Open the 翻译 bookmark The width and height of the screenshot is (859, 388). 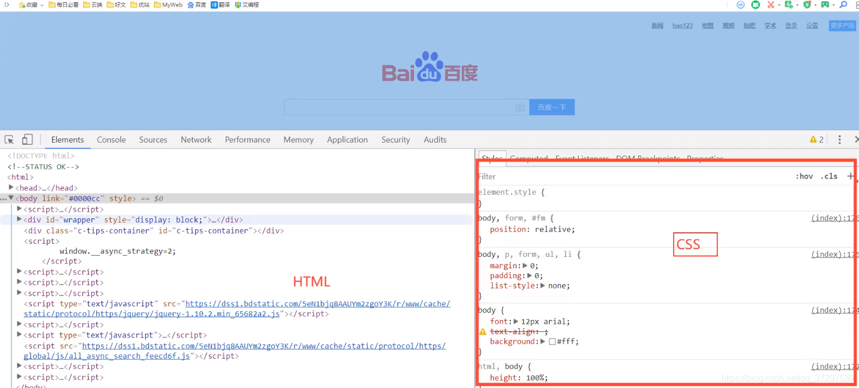(220, 5)
